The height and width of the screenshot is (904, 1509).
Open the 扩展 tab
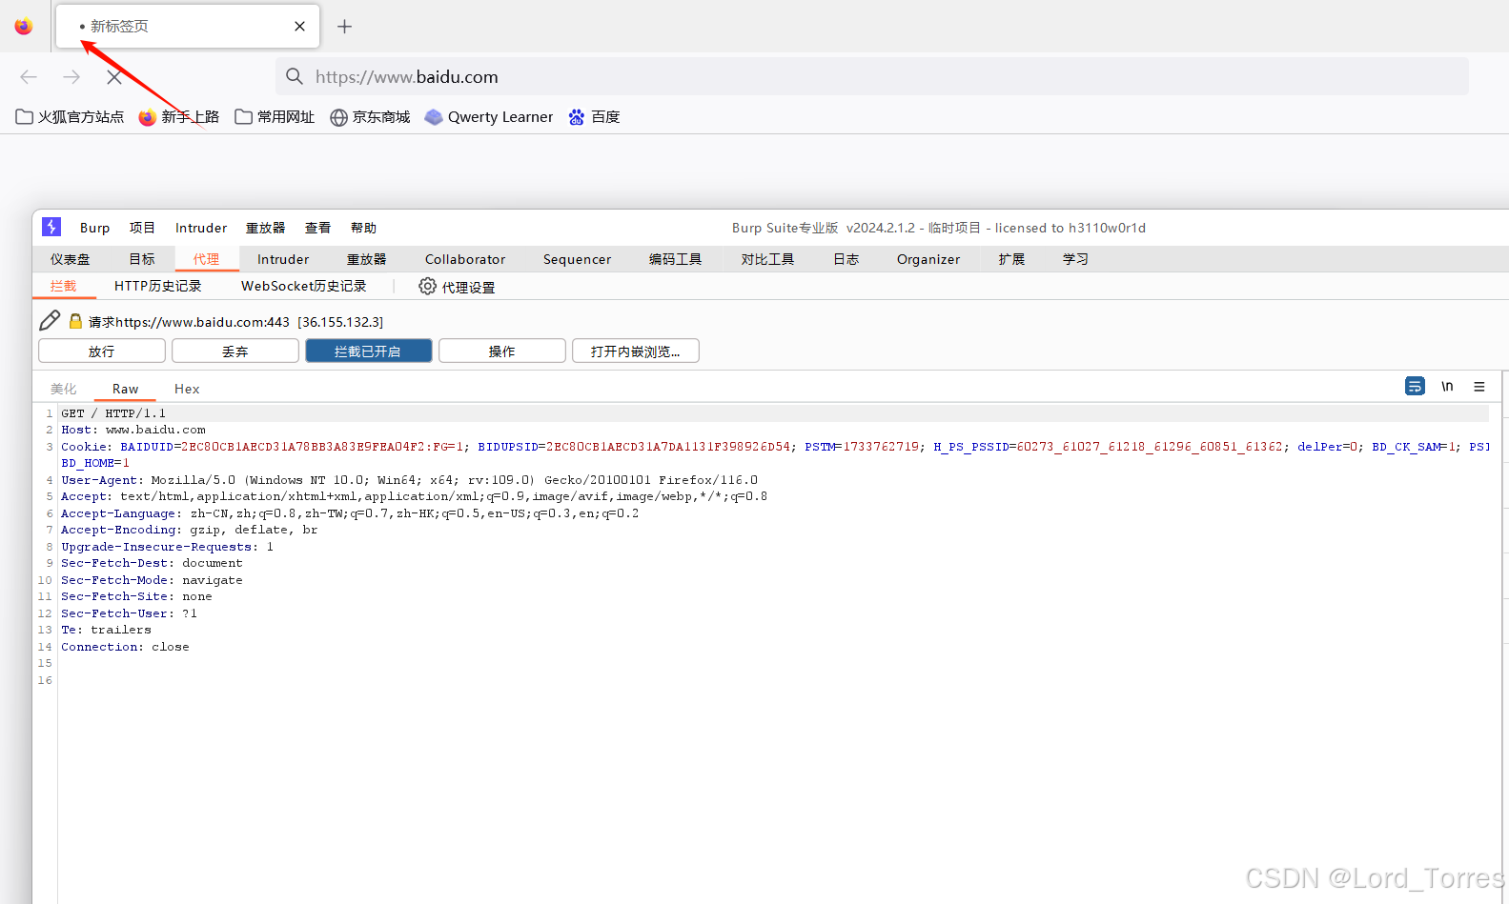[x=1012, y=259]
